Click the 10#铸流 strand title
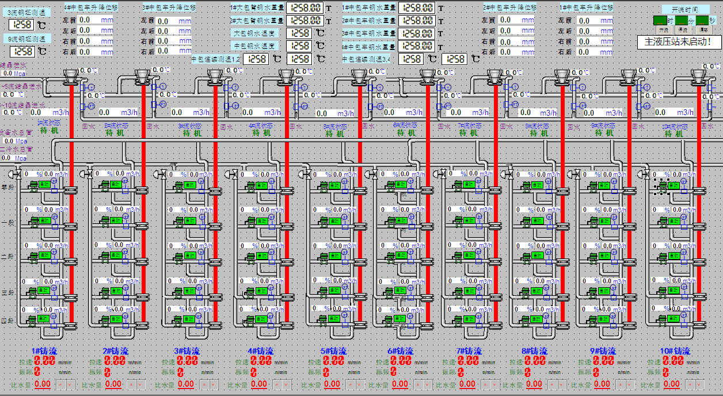 675,351
